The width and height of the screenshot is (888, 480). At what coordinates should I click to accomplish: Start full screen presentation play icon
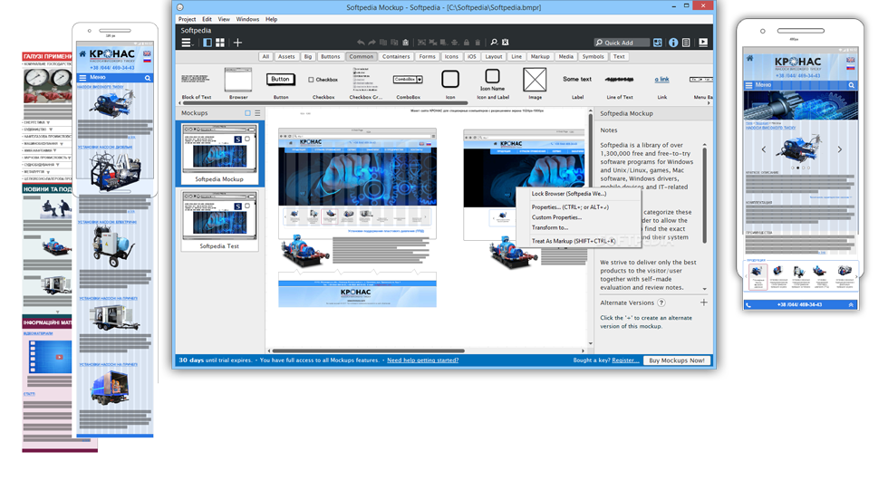click(703, 43)
